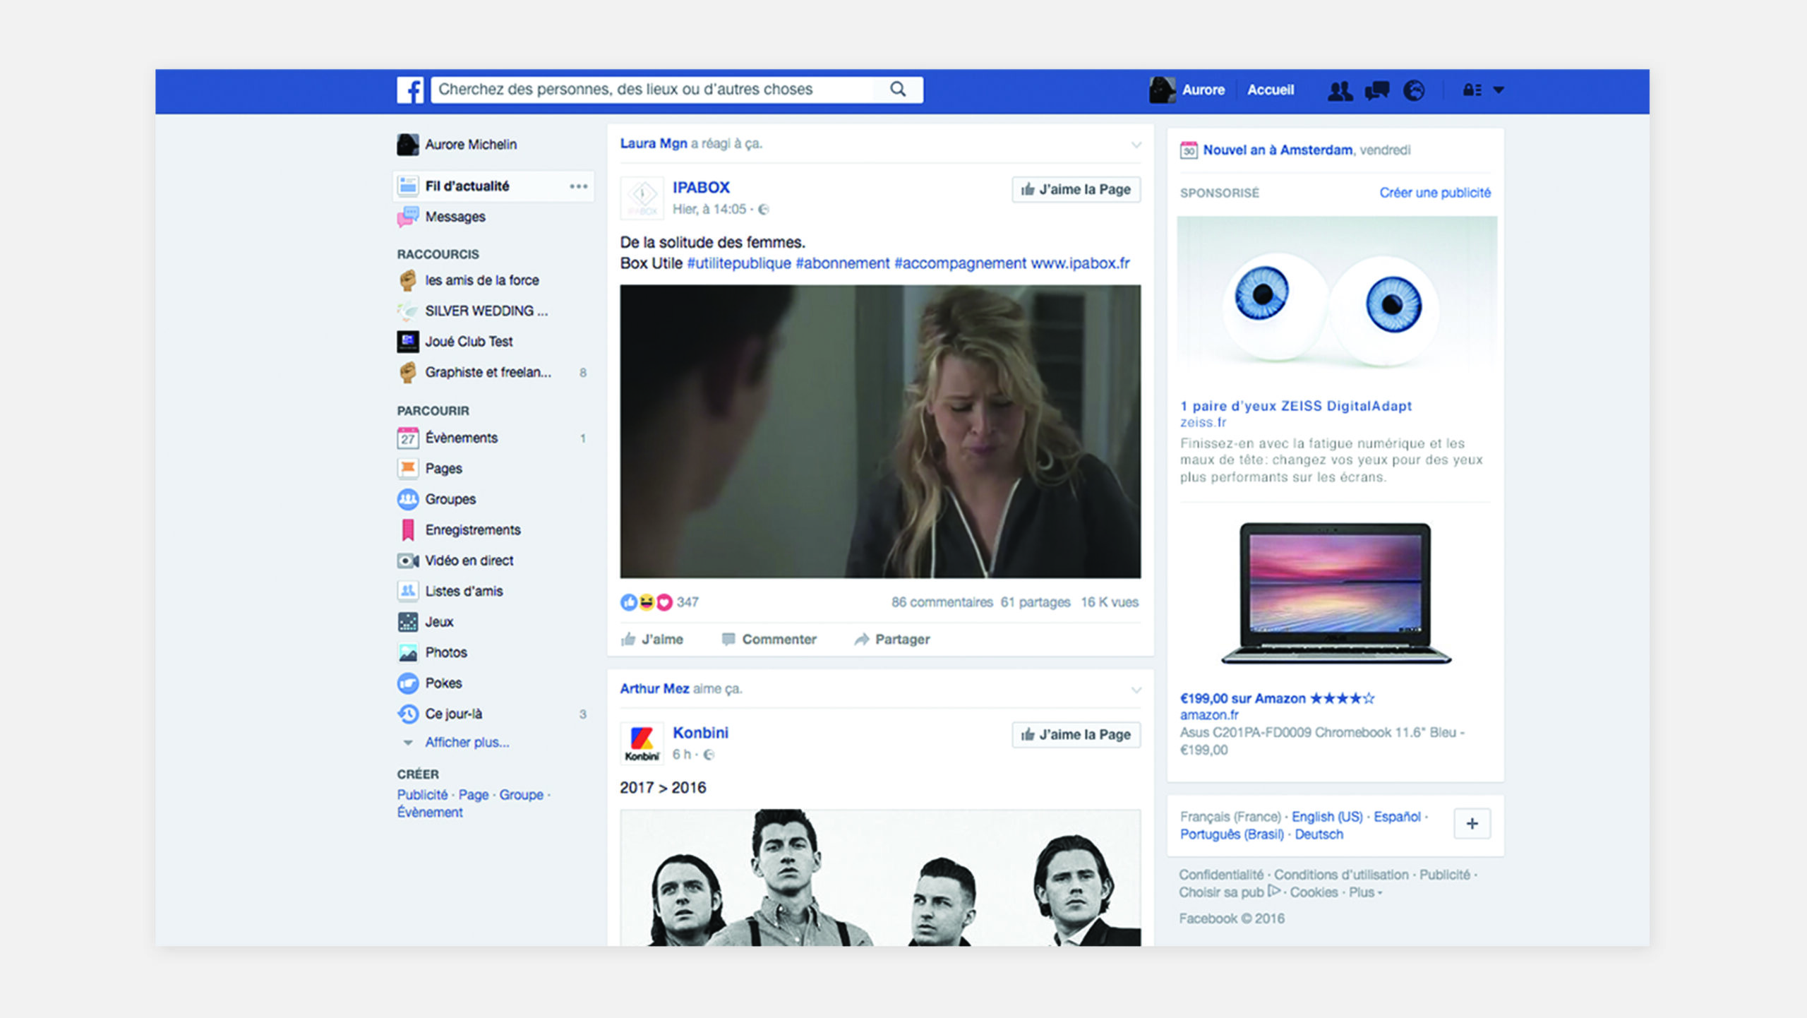Open friend requests icon in top bar
This screenshot has height=1018, width=1807.
1339,90
